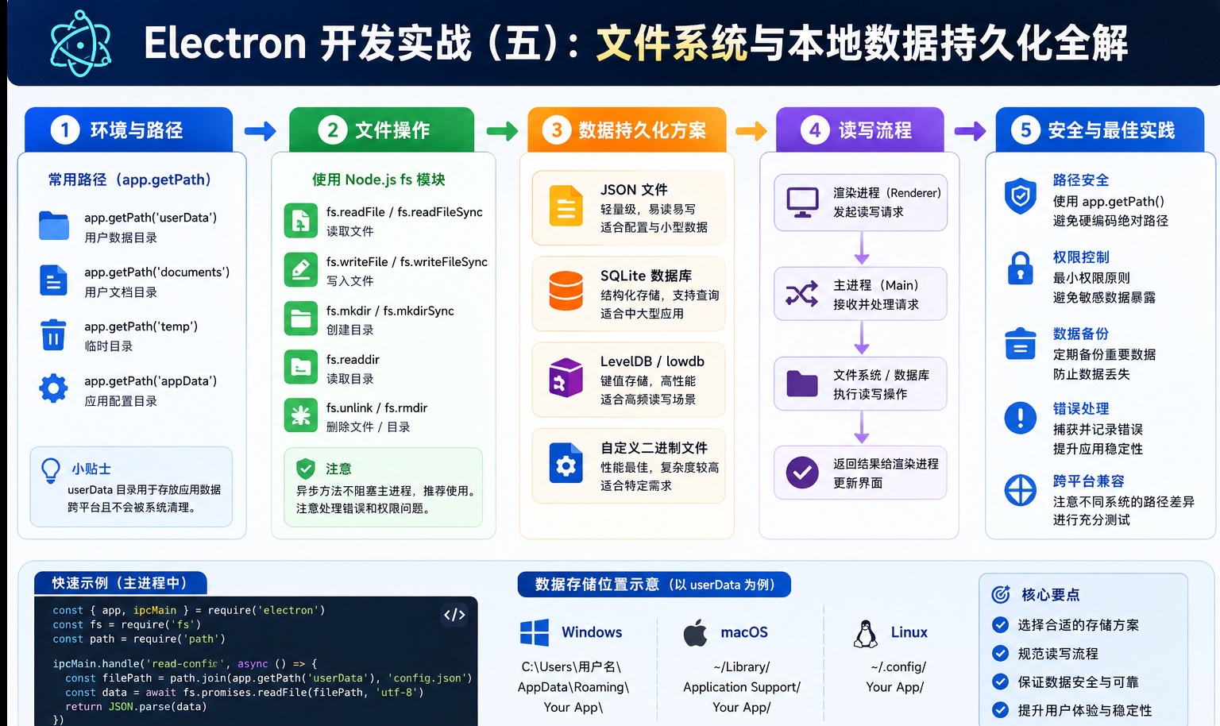Click the temp directory trash can icon

[x=53, y=334]
